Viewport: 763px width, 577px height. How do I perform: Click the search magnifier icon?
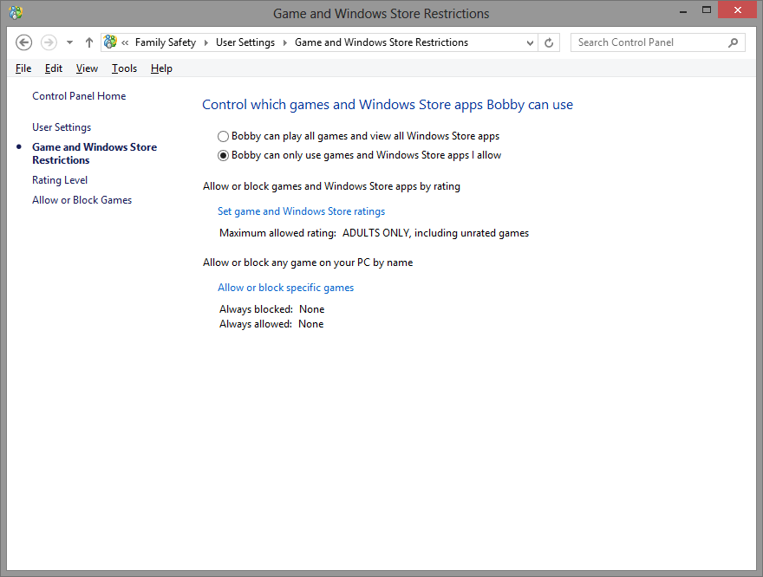[x=733, y=42]
